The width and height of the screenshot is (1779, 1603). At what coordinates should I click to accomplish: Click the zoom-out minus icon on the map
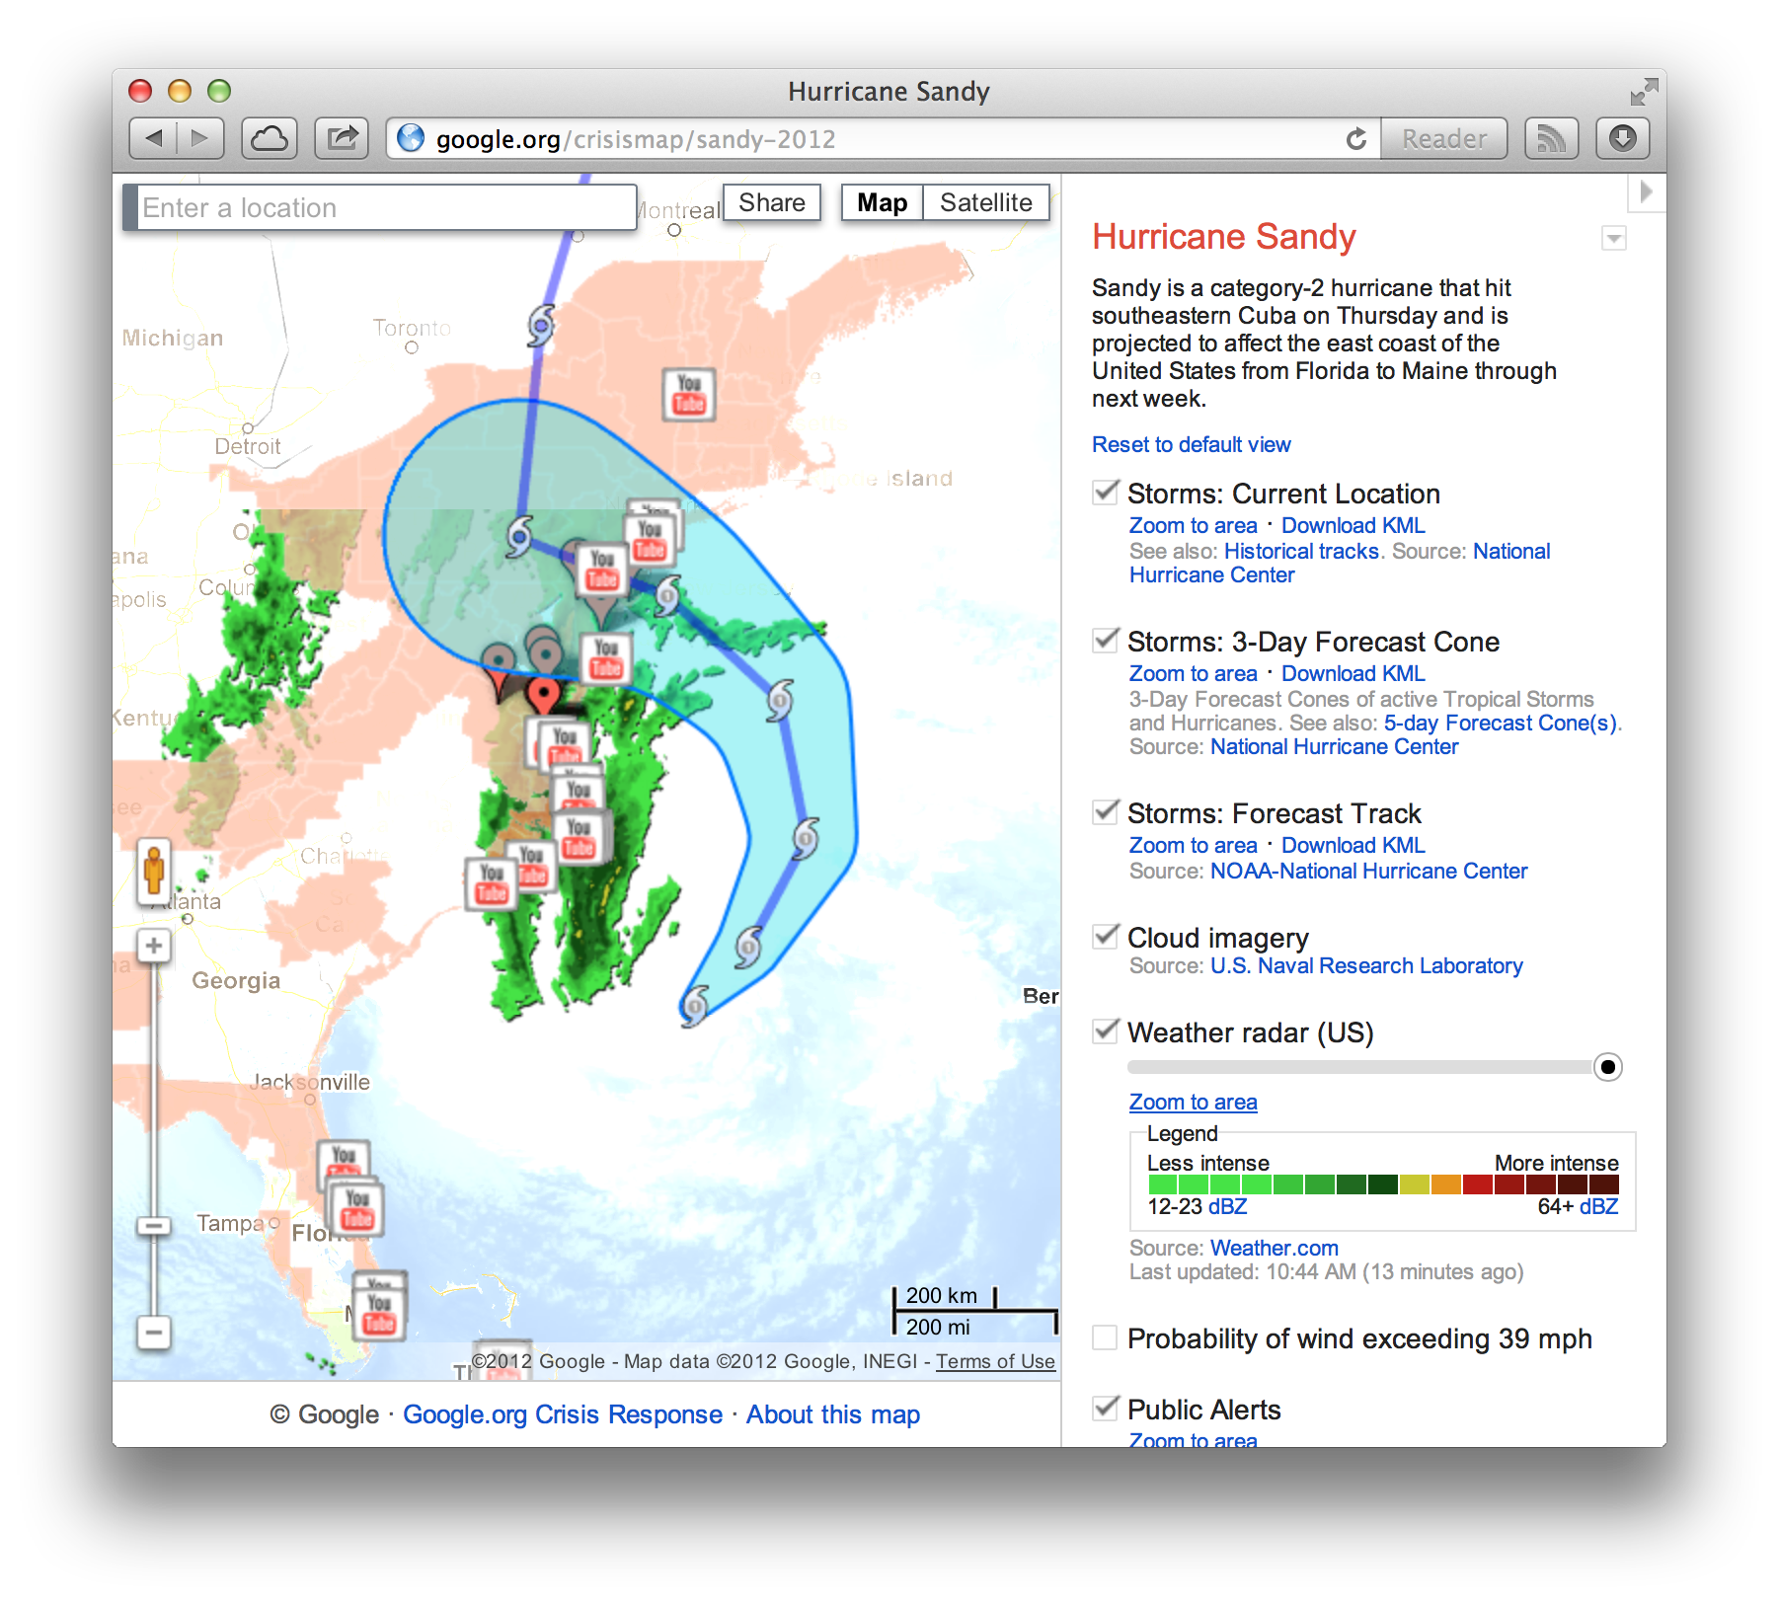tap(154, 1332)
